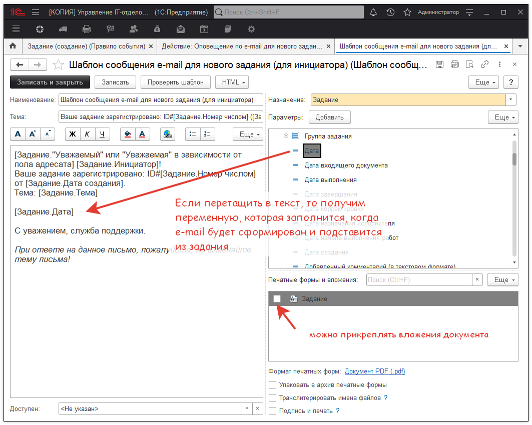Open the HTML format dropdown
The image size is (532, 425).
click(x=232, y=82)
